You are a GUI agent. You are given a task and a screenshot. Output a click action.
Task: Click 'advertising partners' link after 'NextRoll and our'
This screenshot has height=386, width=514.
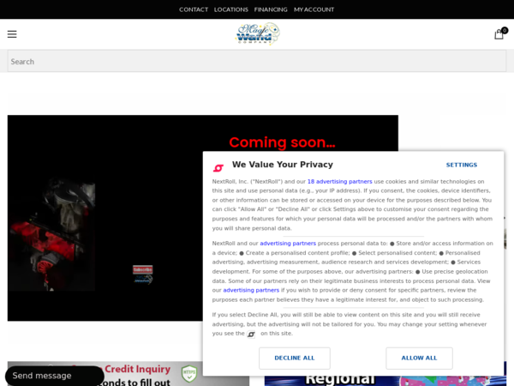pyautogui.click(x=288, y=244)
